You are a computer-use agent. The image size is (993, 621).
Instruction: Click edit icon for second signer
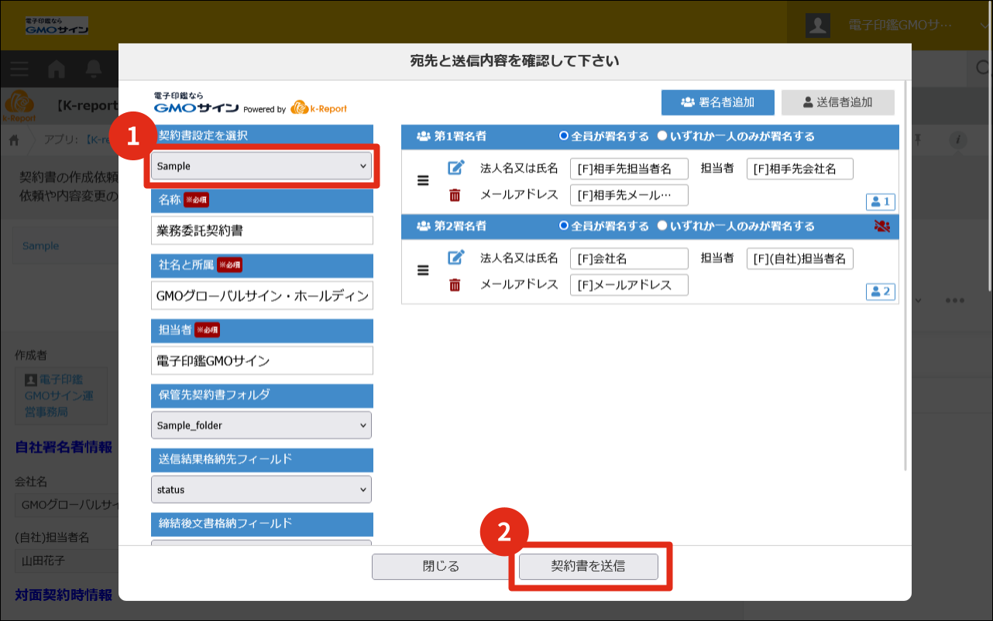pyautogui.click(x=456, y=257)
